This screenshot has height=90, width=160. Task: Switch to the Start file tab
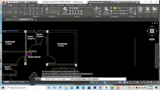(x=7, y=19)
